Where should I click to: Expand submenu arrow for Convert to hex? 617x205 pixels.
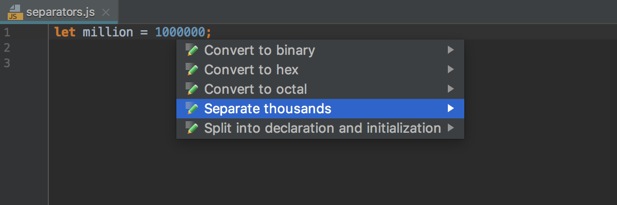[x=450, y=69]
